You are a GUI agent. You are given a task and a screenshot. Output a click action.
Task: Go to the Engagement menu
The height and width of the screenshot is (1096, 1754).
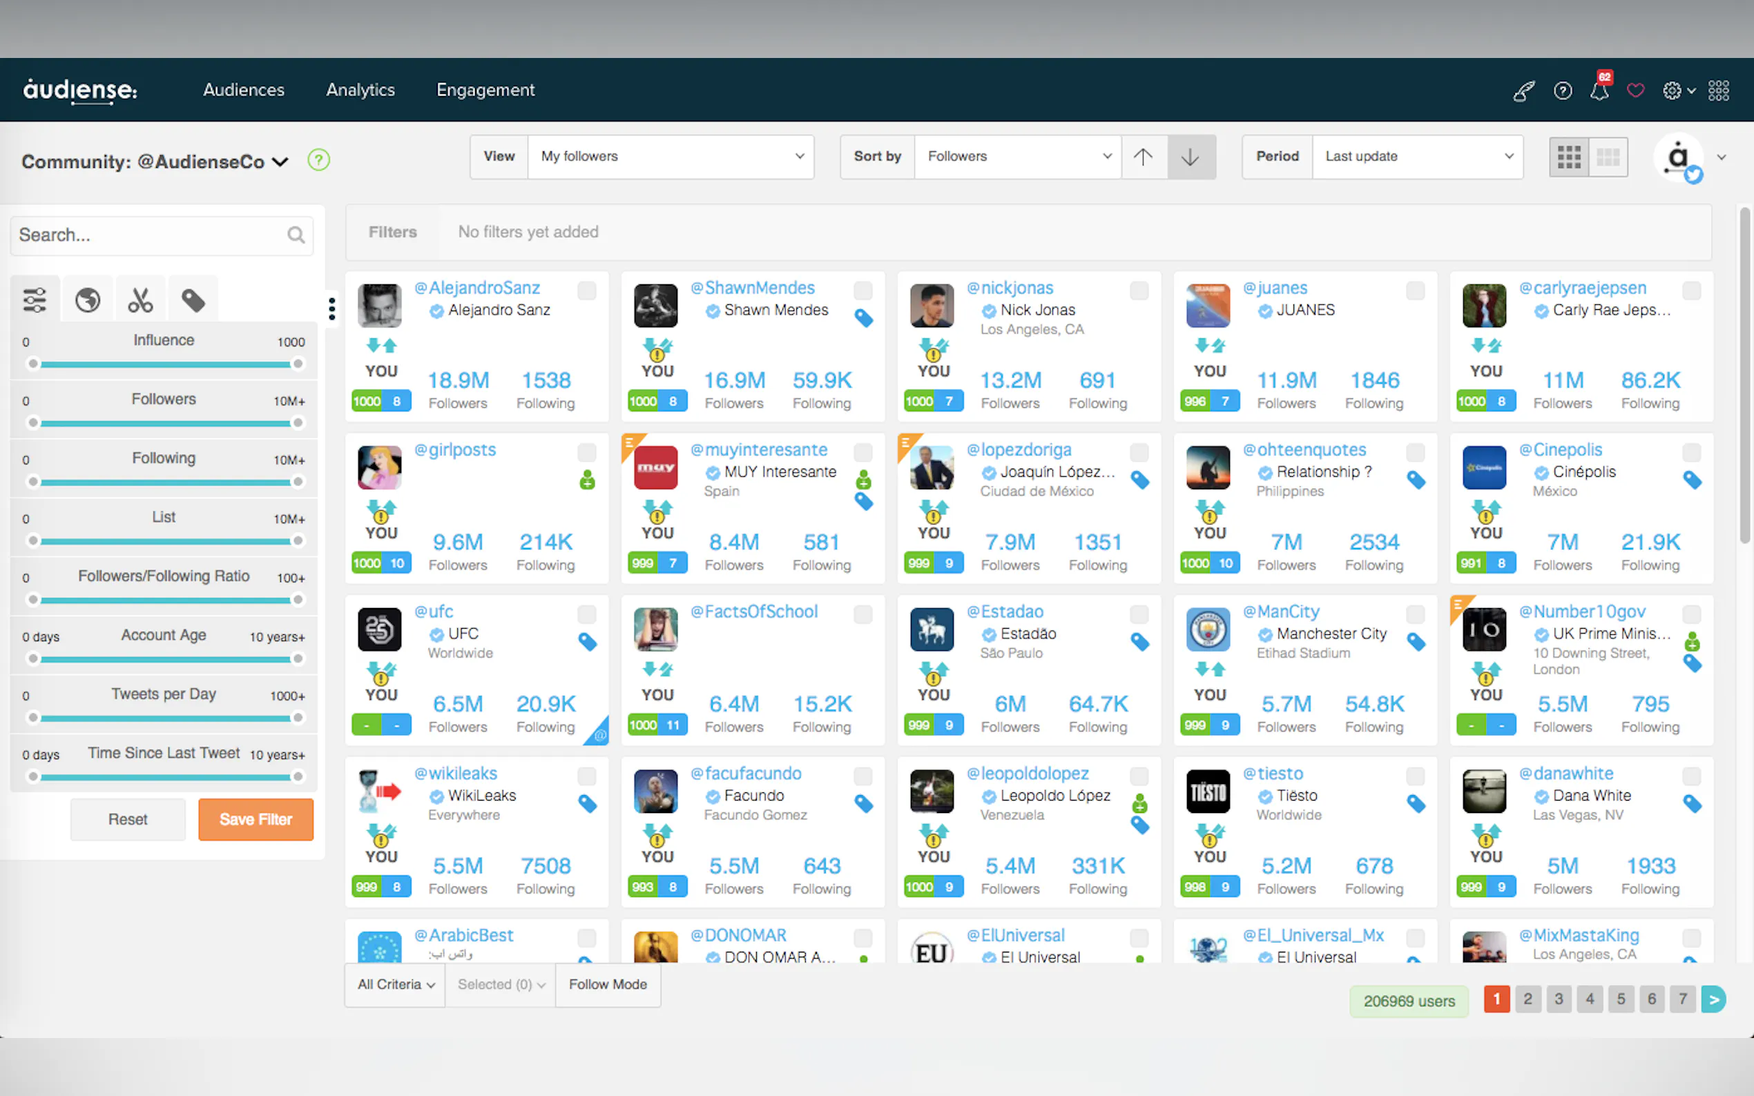[x=485, y=90]
